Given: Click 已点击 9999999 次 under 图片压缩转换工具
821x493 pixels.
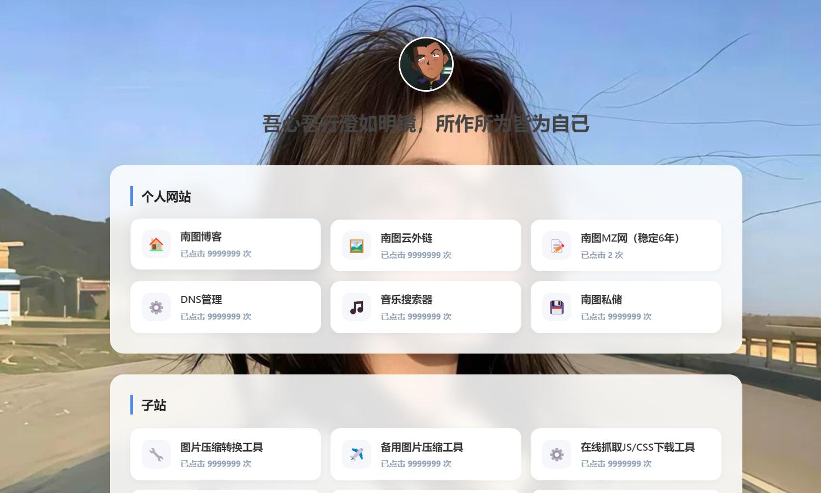Looking at the screenshot, I should (x=216, y=463).
